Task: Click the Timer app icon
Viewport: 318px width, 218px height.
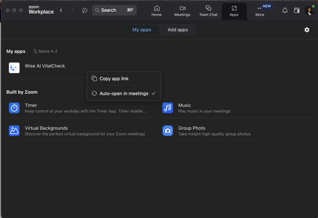Action: (14, 108)
